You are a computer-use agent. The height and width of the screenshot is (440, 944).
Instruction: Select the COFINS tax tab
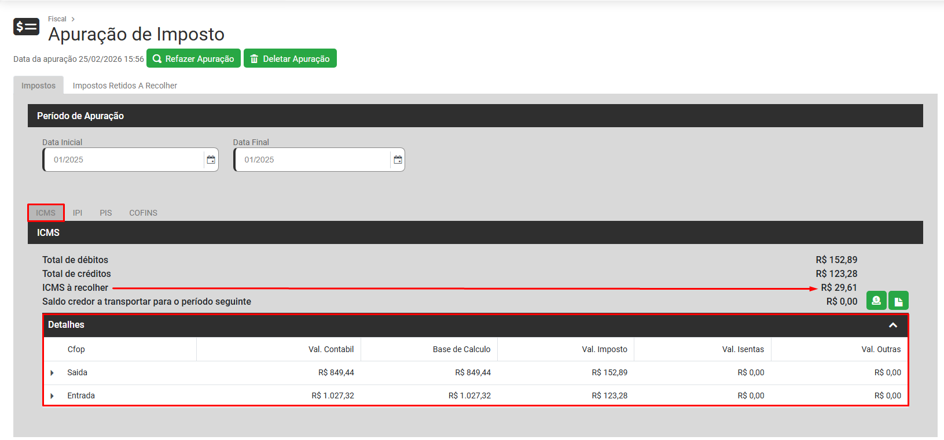[144, 213]
